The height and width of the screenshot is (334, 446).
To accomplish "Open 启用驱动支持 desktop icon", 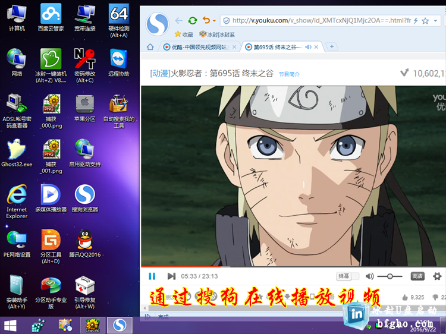I will [x=85, y=153].
